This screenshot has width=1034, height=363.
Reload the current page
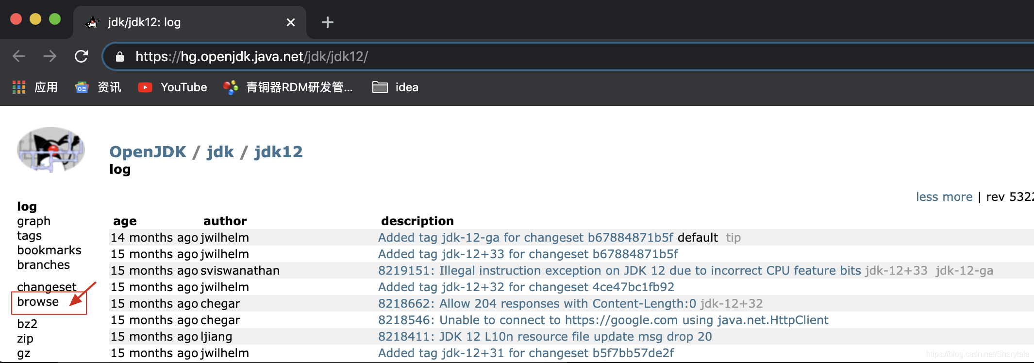click(81, 56)
